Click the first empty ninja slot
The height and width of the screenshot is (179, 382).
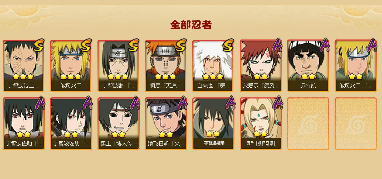(308, 124)
